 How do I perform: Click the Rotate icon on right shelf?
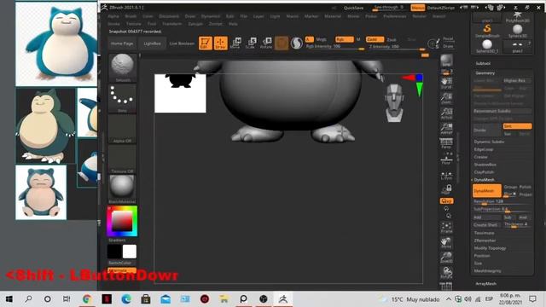[446, 273]
